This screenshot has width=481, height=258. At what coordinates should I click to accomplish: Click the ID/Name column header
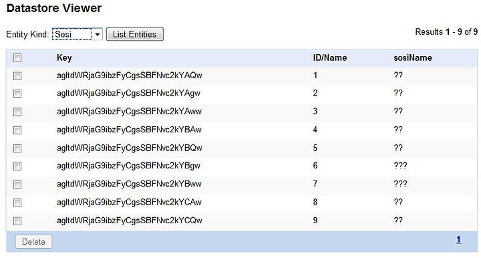(x=330, y=57)
